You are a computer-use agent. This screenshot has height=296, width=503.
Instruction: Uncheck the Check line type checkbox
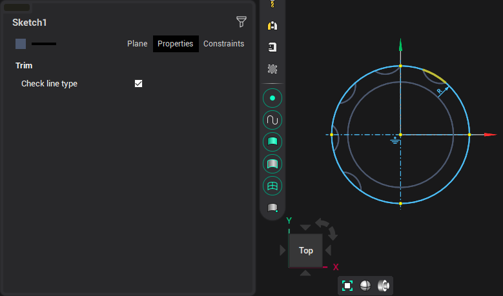point(138,84)
